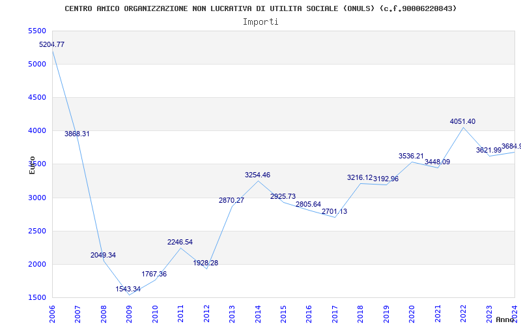Image resolution: width=521 pixels, height=326 pixels.
Task: Select the 1500 y-axis tick label
Action: [37, 298]
